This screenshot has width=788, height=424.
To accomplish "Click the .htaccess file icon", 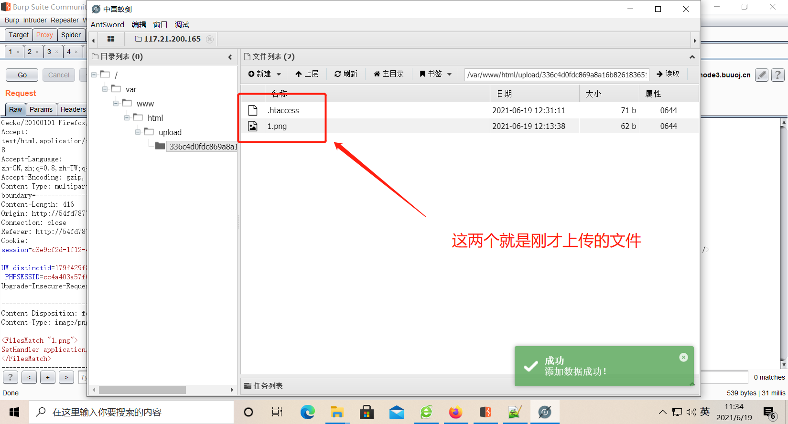I will [x=253, y=110].
